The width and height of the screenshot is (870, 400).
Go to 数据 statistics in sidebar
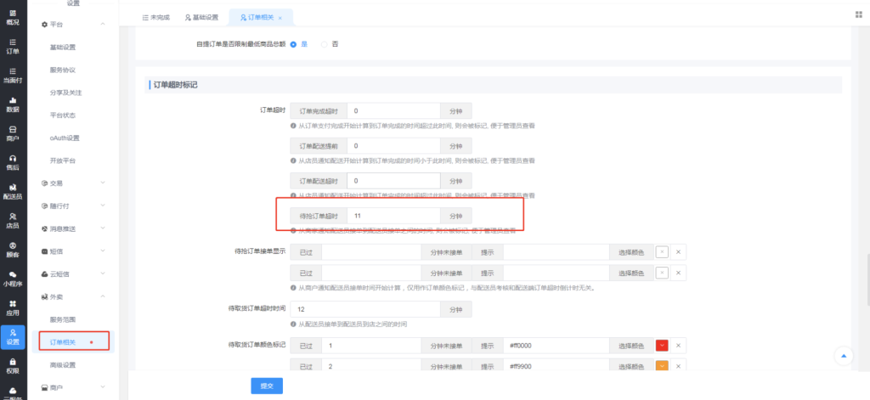pos(12,104)
